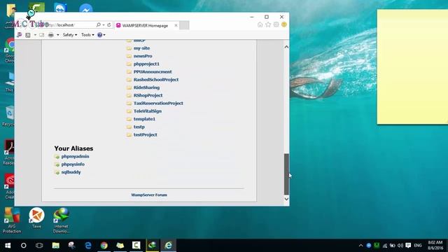Click the alias icon beside sqlbuddy
This screenshot has height=252, width=448.
pyautogui.click(x=57, y=172)
